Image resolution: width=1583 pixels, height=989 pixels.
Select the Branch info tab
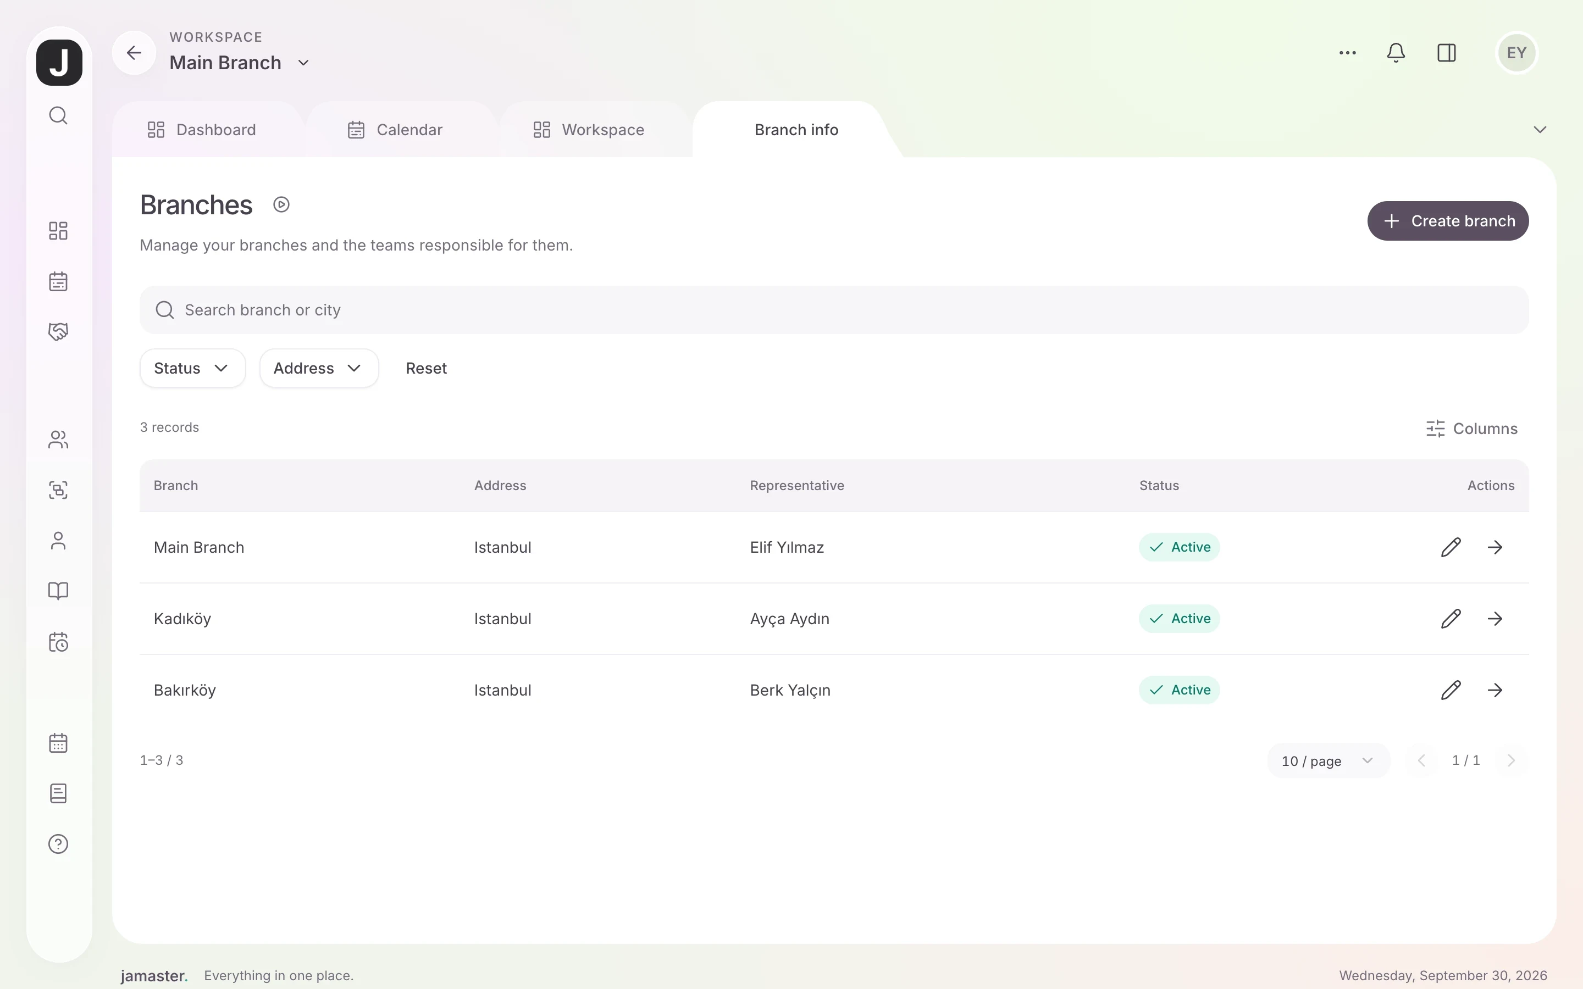click(x=796, y=130)
